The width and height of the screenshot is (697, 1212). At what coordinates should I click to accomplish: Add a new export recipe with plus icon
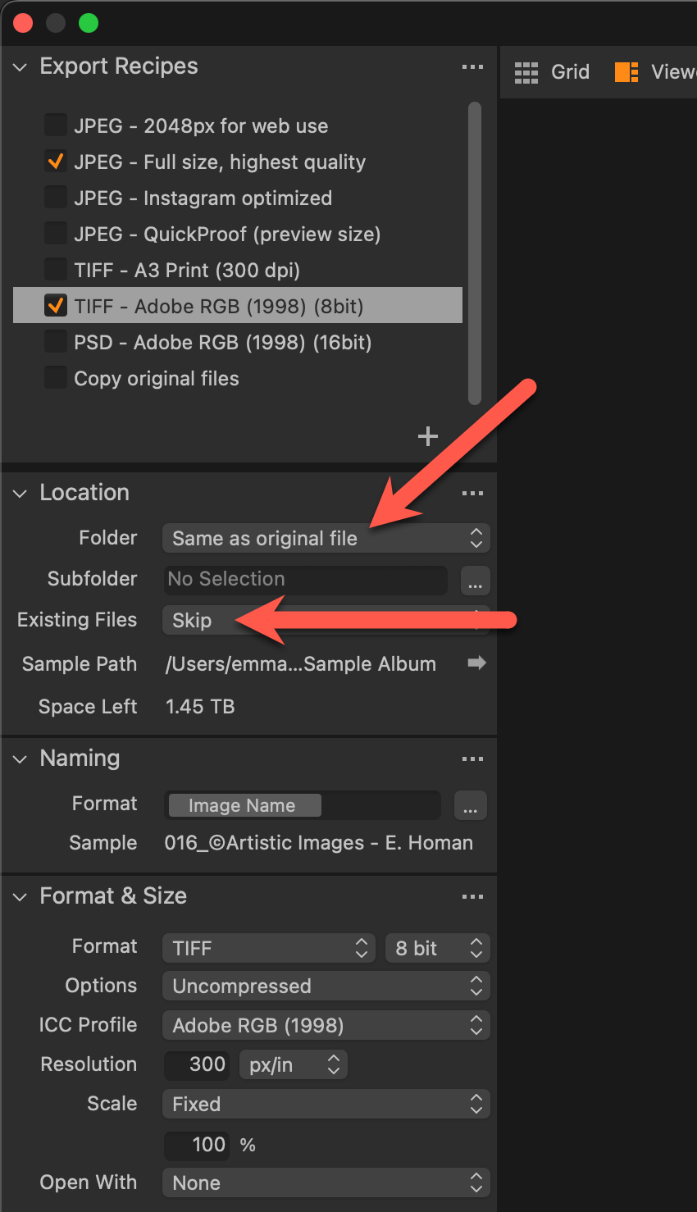point(428,436)
